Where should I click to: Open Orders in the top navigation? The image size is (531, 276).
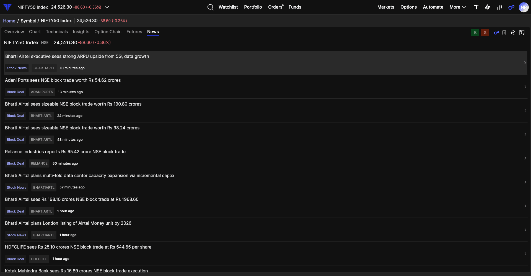tap(275, 7)
